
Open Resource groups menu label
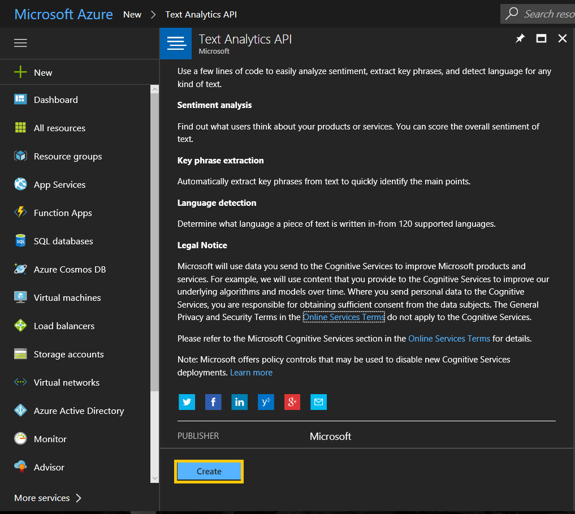[x=68, y=157]
